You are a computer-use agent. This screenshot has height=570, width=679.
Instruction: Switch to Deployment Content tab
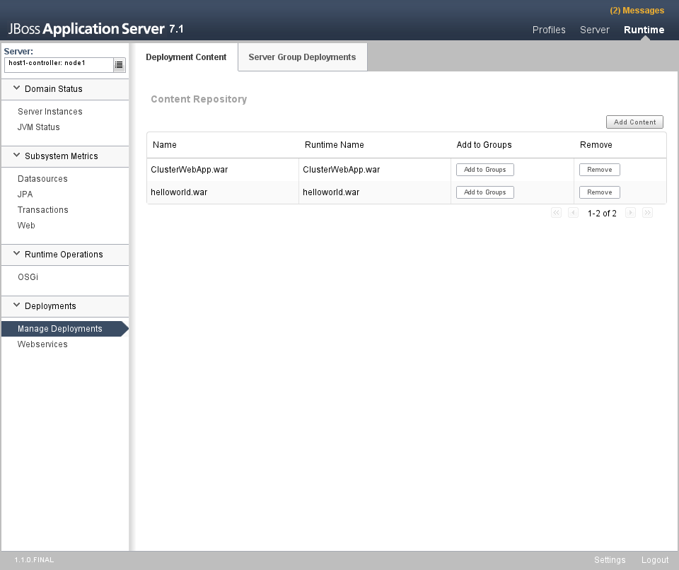point(186,57)
